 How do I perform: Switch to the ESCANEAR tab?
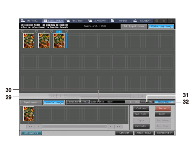click(142, 21)
